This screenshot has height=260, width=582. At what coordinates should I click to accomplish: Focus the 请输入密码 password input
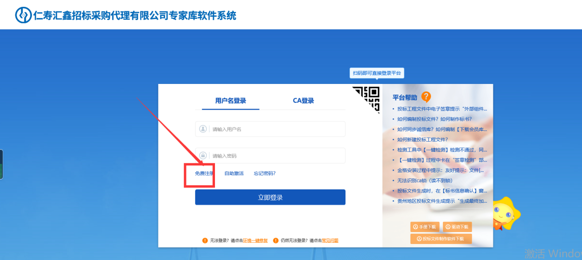click(276, 156)
